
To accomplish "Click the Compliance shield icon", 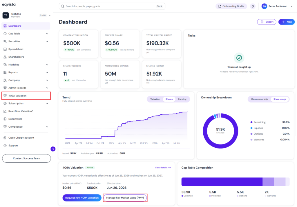I will coord(5,127).
